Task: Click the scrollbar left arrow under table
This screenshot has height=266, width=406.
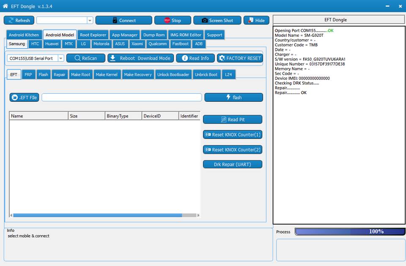Action: pos(11,215)
